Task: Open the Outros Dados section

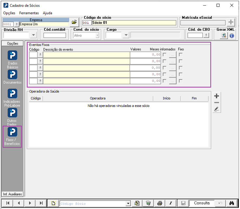Action: 12,113
